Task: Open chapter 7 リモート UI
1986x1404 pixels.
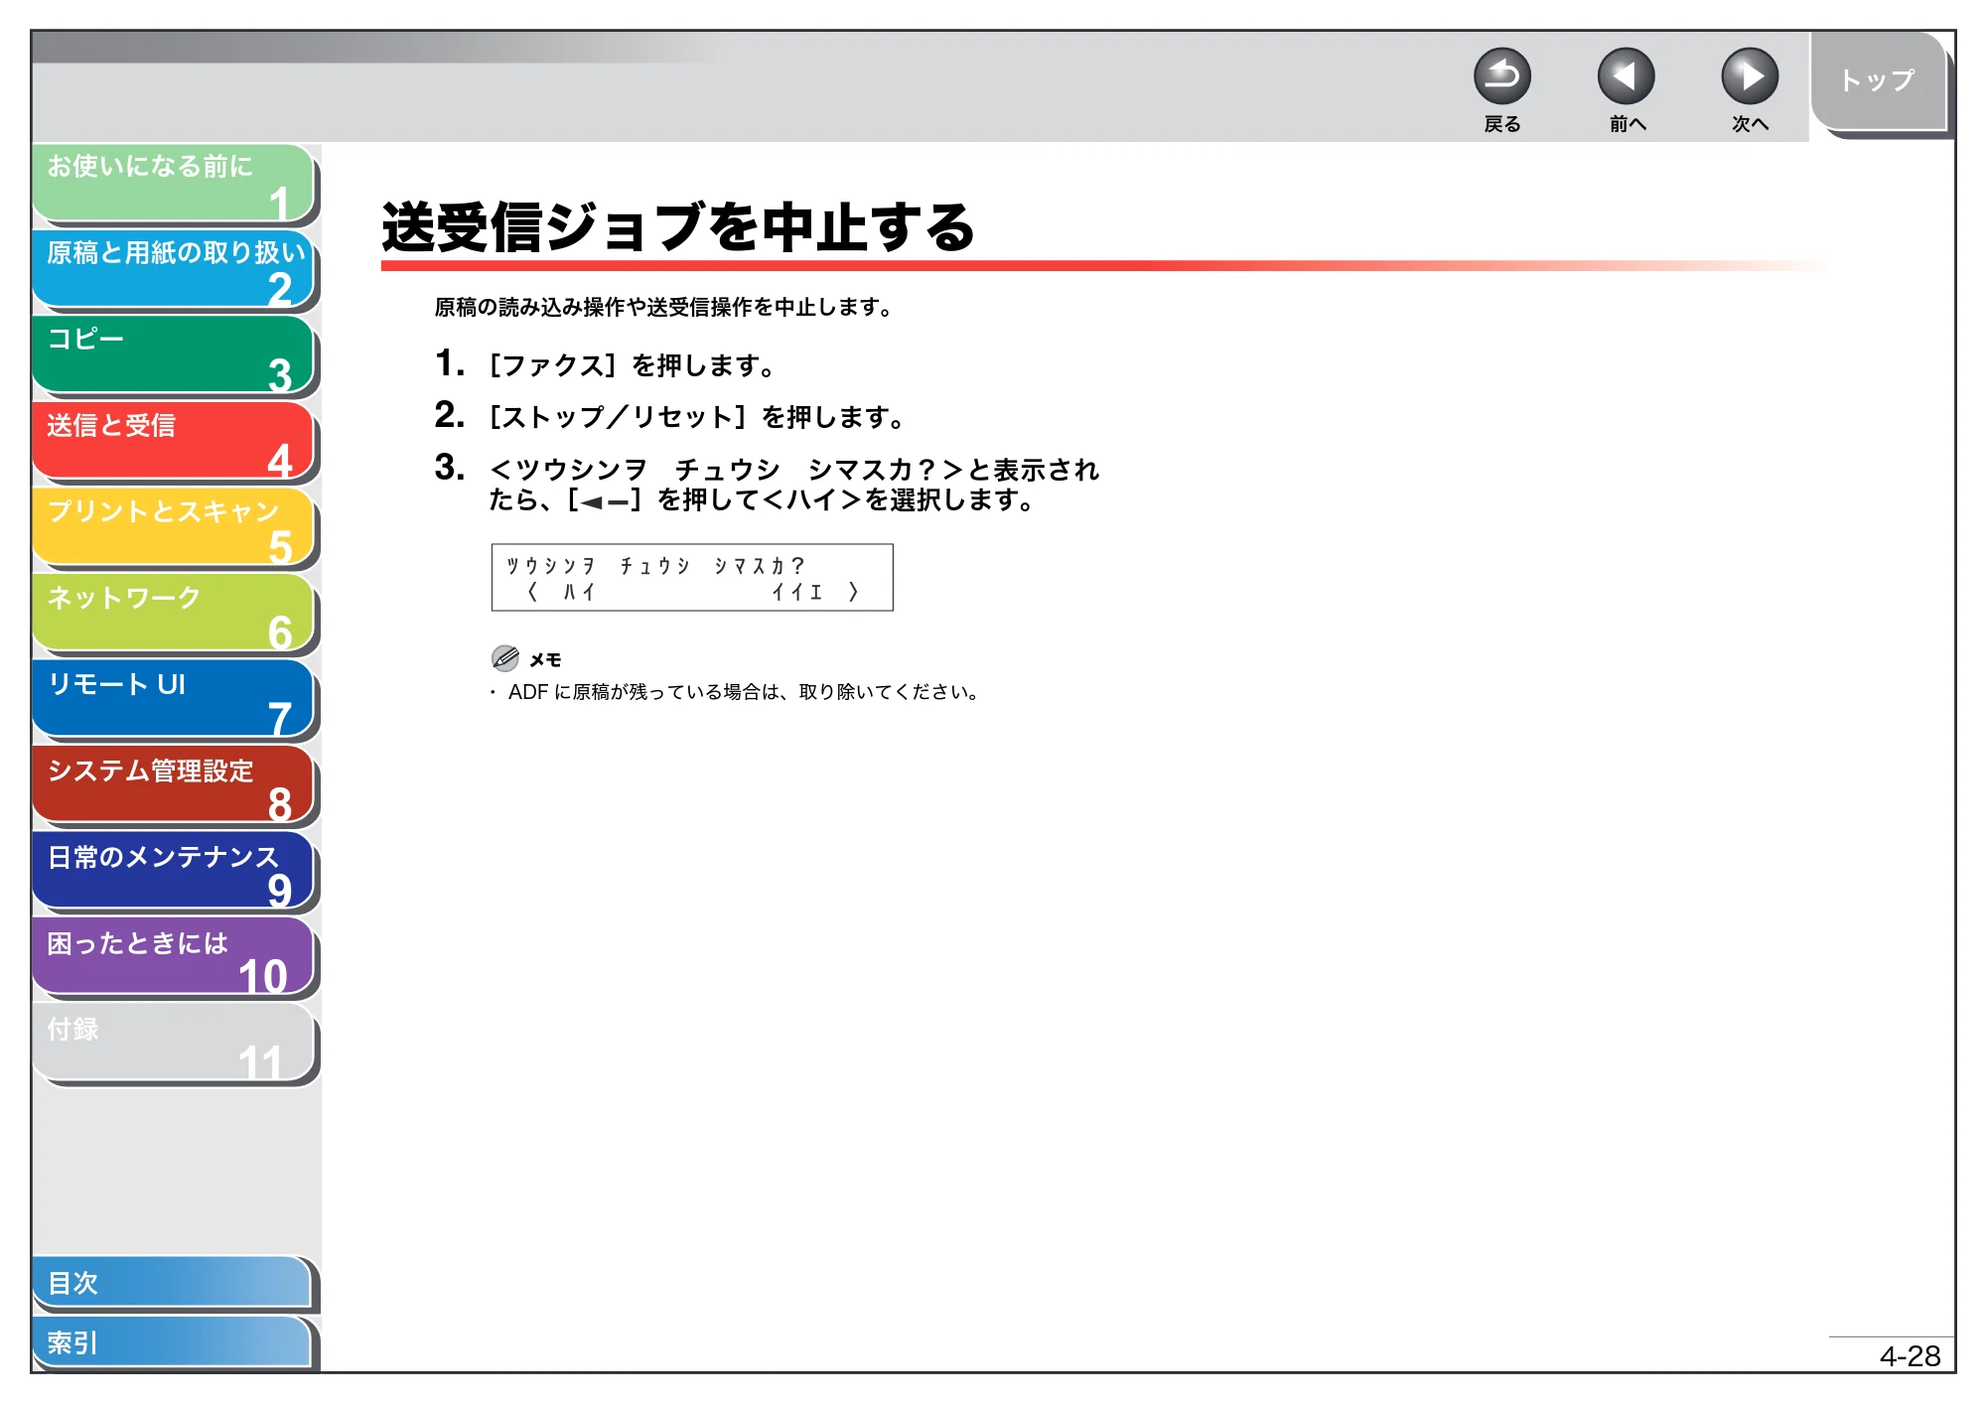Action: [x=174, y=700]
